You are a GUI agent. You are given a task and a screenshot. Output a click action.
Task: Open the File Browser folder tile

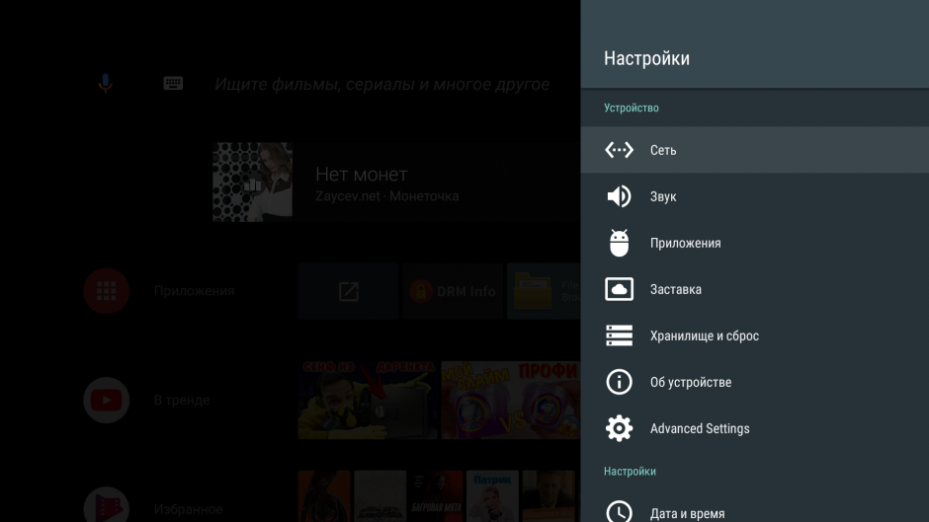pos(544,291)
